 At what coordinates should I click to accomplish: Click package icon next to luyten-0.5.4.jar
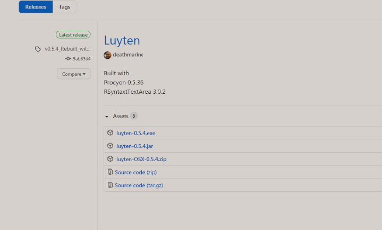(110, 146)
